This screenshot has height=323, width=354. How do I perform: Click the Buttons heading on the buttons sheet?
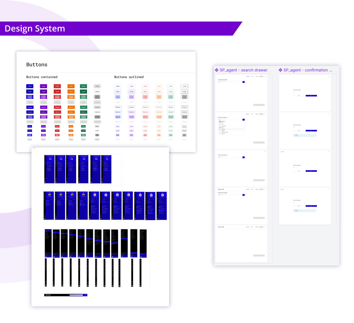37,65
